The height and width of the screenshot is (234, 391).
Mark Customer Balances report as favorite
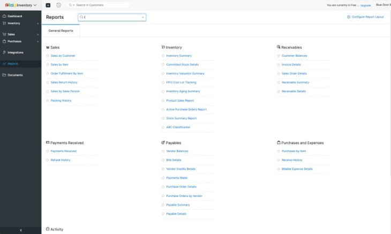(x=279, y=56)
